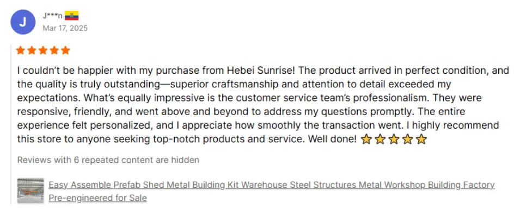Select the third orange rating star
526x210 pixels.
point(43,50)
